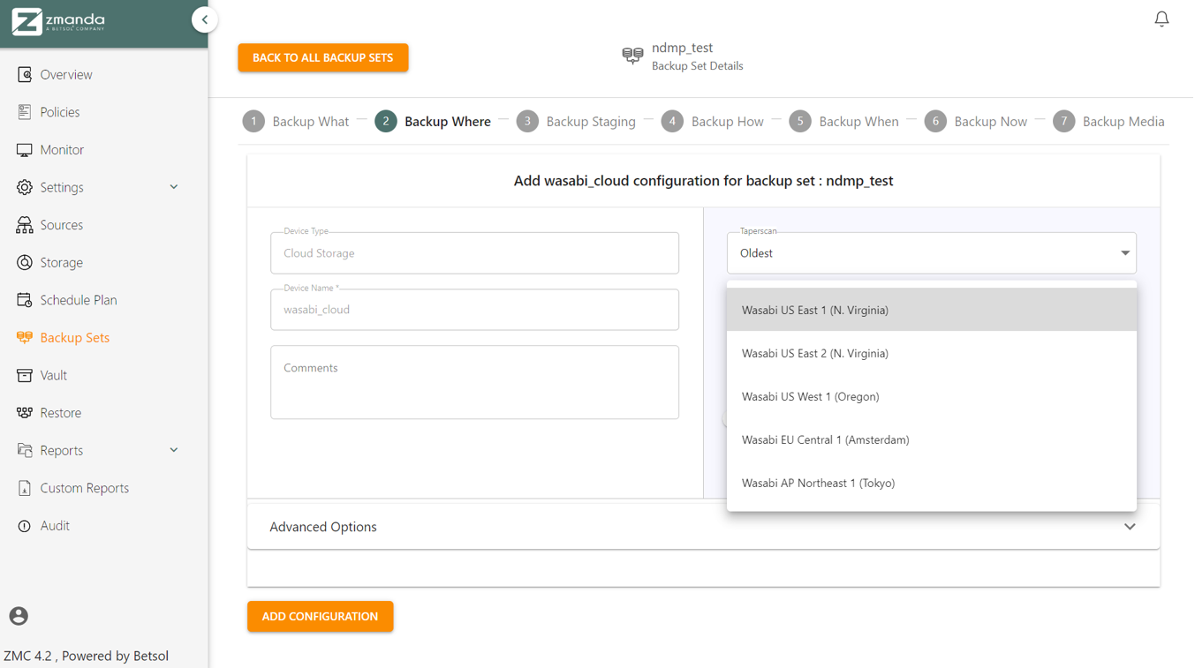Viewport: 1195px width, 668px height.
Task: Select step 2 Backup Where
Action: point(433,122)
